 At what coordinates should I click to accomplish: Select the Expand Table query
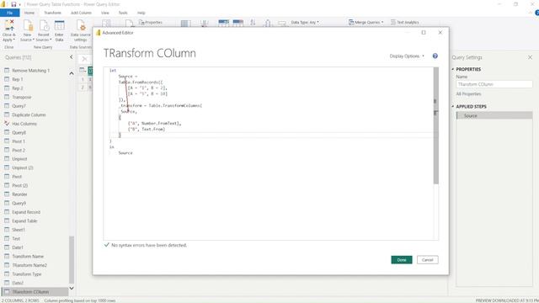click(24, 221)
